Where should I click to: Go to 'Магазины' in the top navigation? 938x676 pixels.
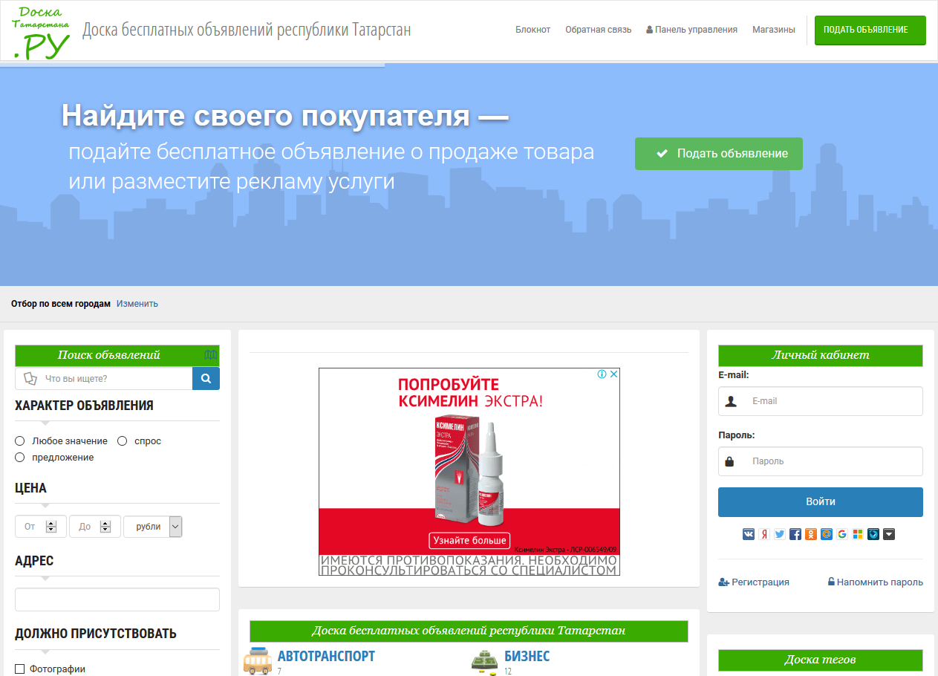pyautogui.click(x=773, y=30)
